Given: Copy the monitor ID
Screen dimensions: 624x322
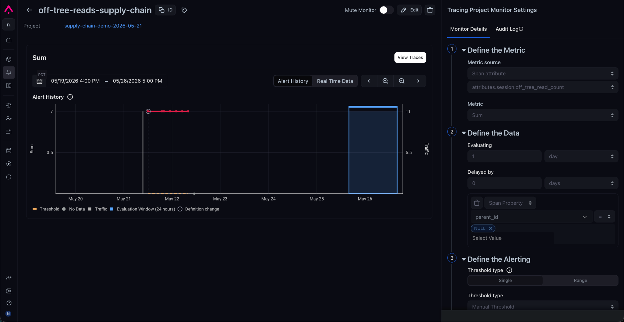Looking at the screenshot, I should (x=165, y=10).
